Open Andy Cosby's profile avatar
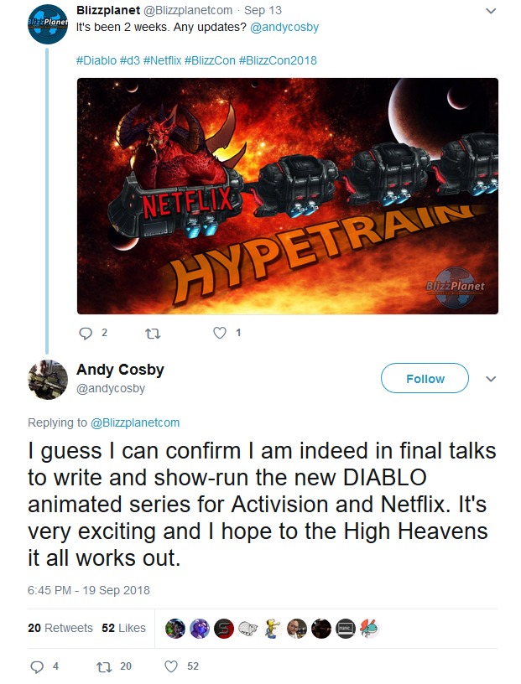 pos(48,380)
